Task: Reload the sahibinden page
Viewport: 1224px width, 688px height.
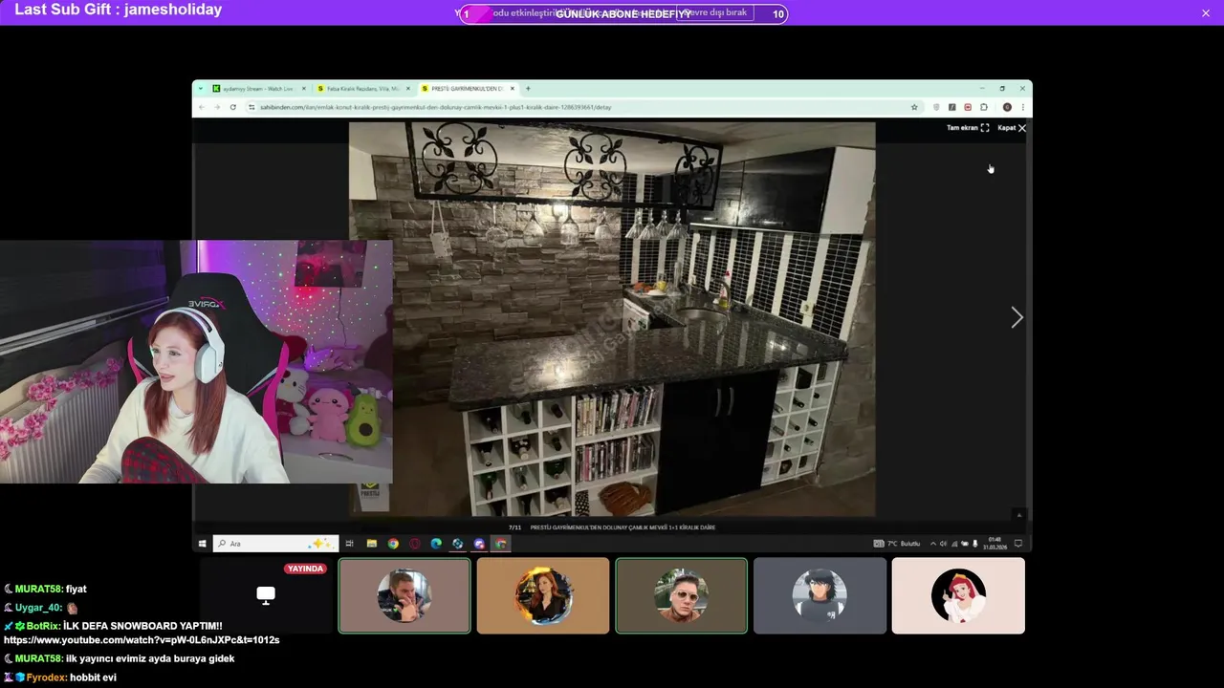Action: [232, 107]
